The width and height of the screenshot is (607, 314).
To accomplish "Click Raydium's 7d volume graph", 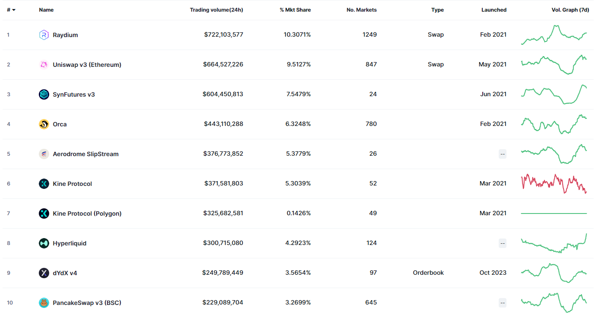I will (554, 35).
